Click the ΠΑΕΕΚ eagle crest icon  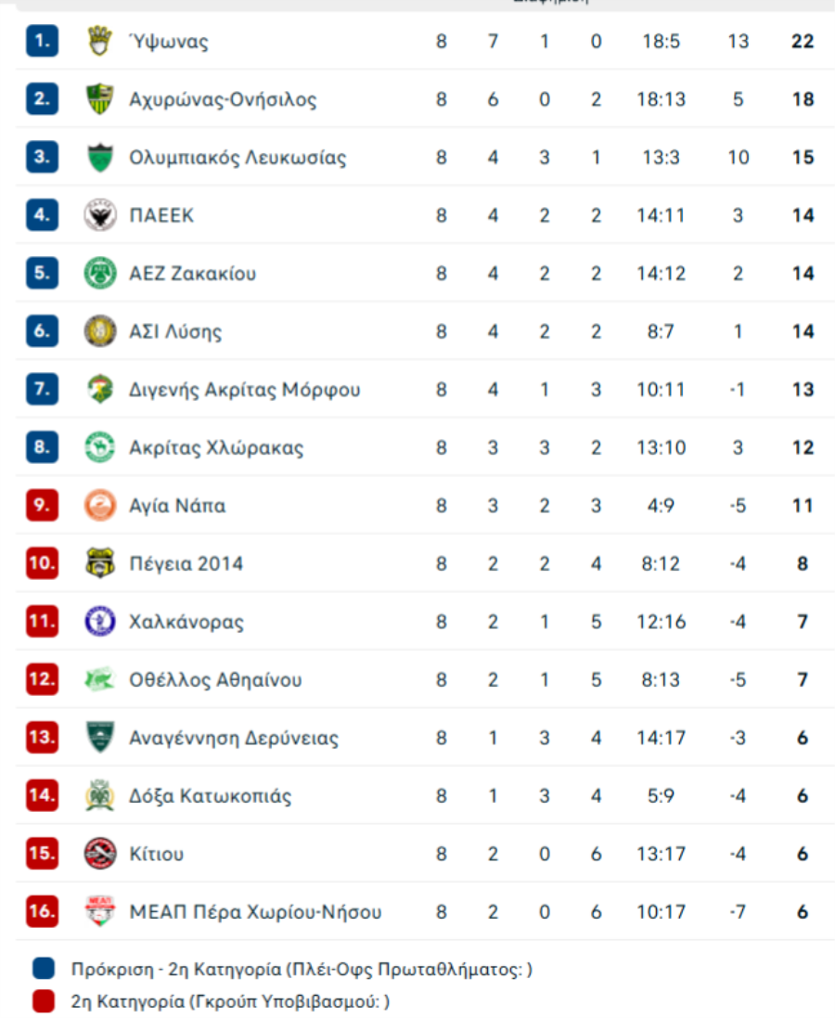[x=100, y=215]
